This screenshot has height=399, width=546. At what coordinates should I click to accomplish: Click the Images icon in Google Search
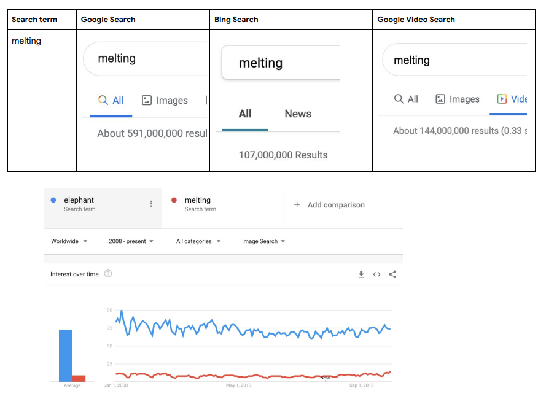tap(147, 100)
